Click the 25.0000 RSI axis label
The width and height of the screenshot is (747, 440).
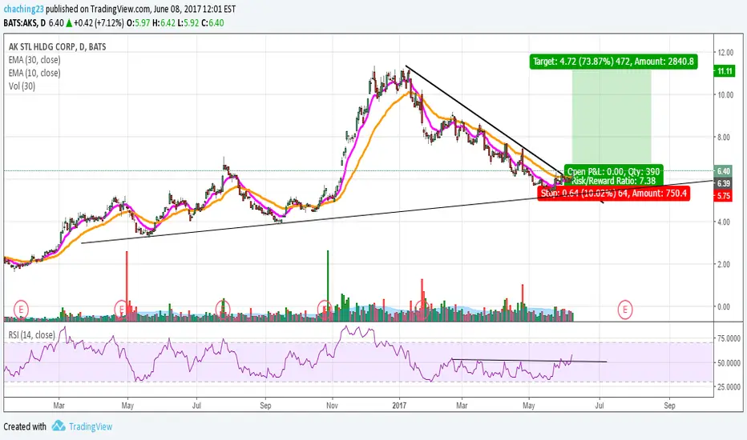[729, 387]
